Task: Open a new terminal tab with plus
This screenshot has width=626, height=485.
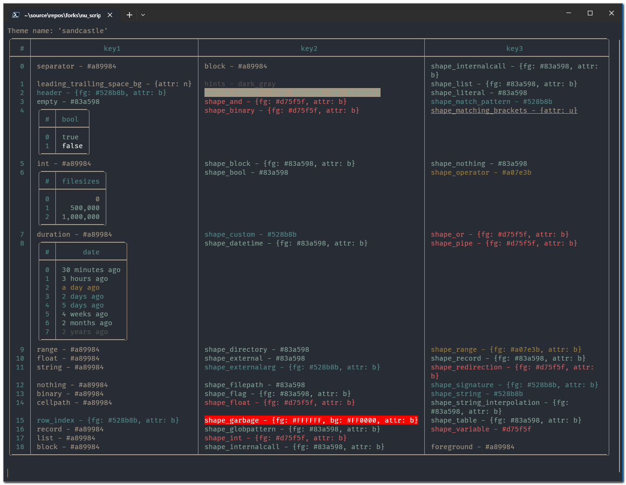Action: (x=129, y=15)
